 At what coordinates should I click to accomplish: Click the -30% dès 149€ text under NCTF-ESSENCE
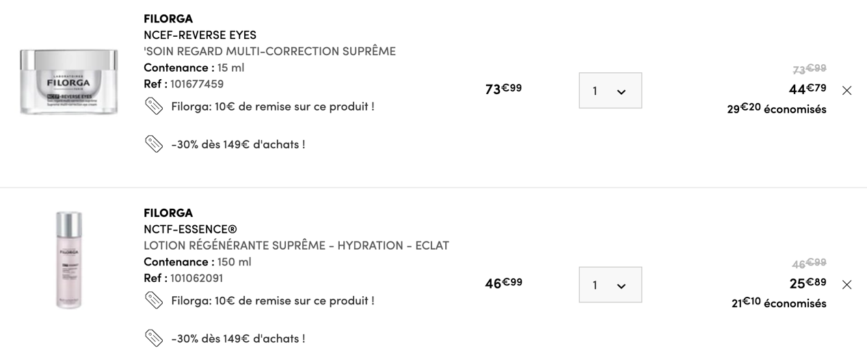tap(238, 338)
